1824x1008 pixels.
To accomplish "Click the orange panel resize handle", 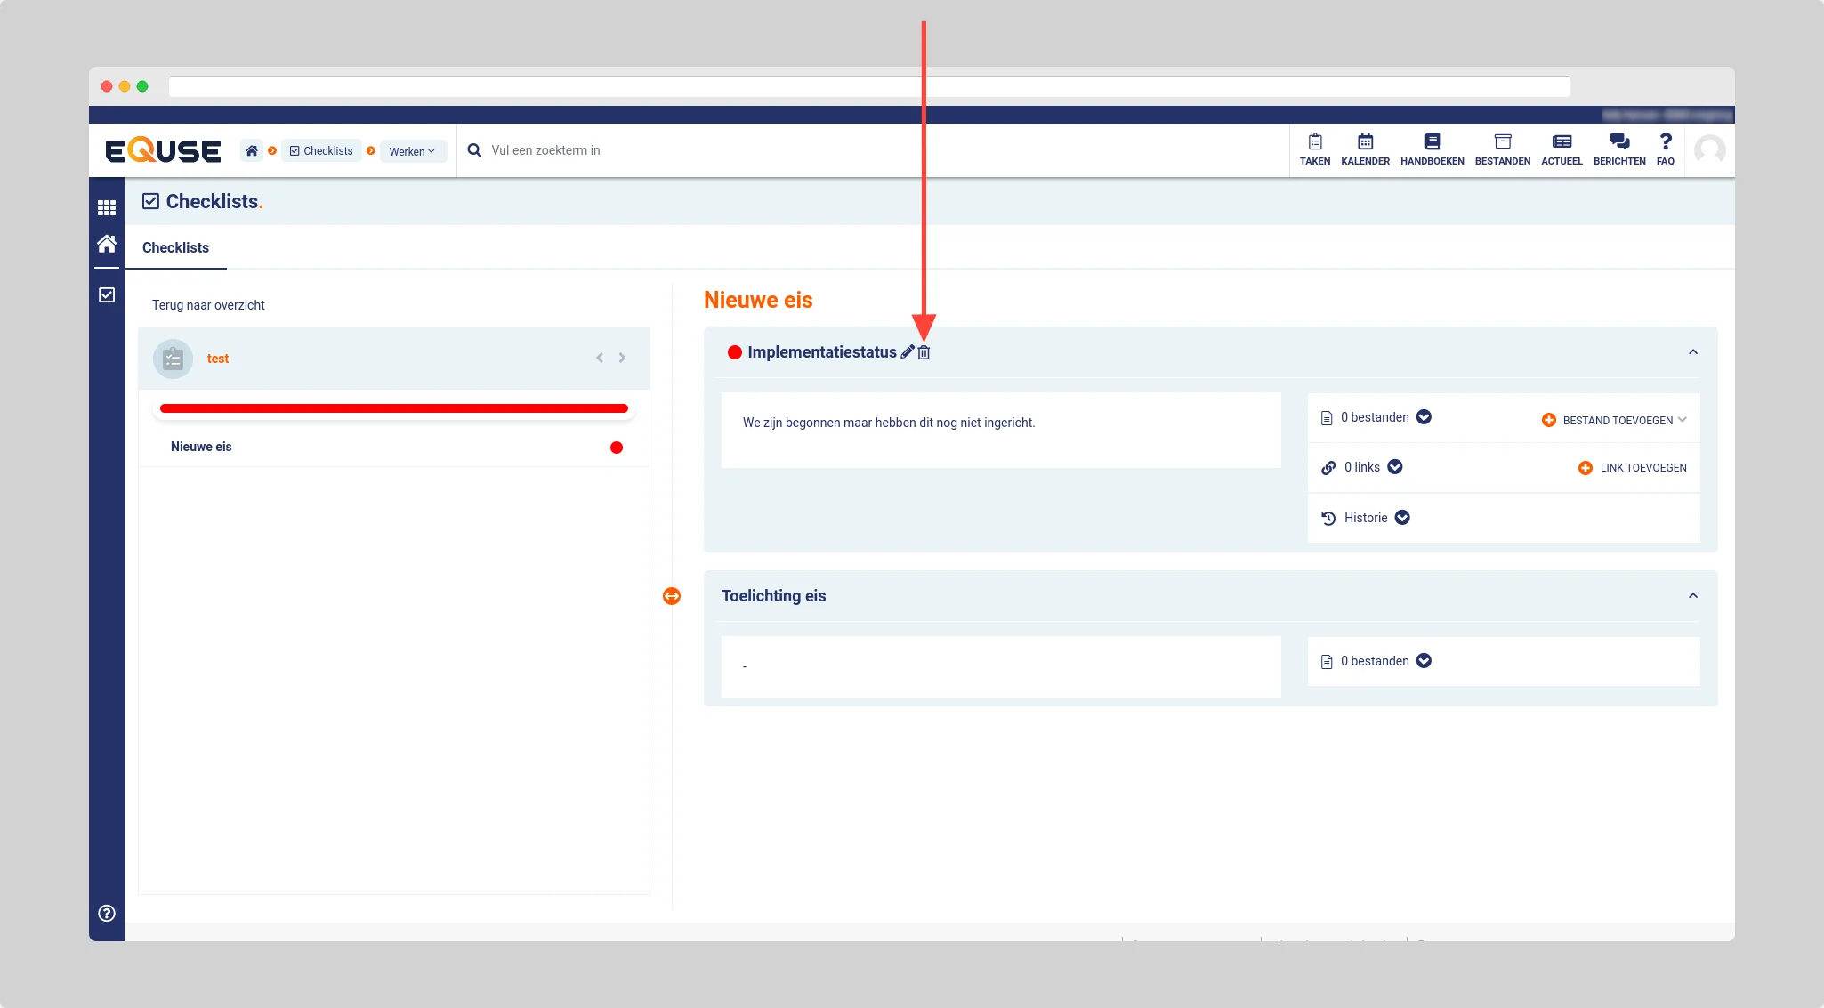I will pyautogui.click(x=672, y=596).
